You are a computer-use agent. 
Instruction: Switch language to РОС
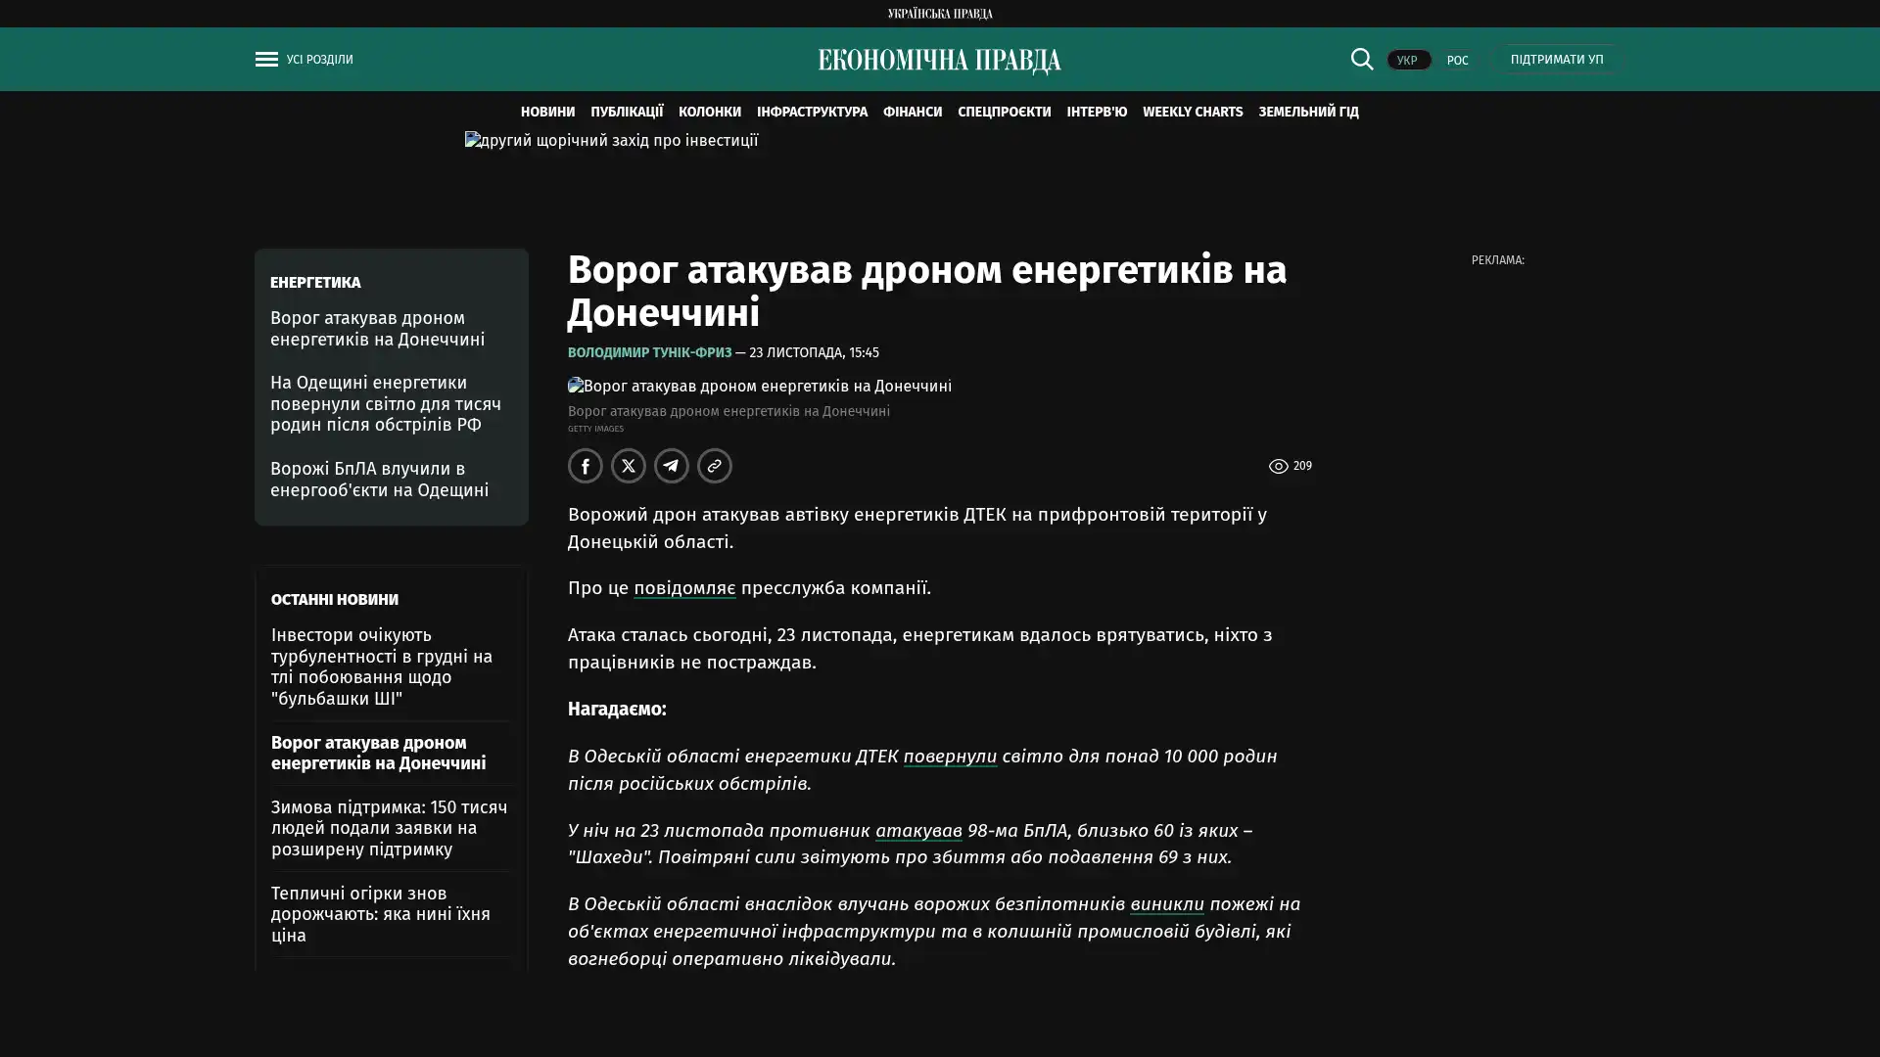[1457, 60]
